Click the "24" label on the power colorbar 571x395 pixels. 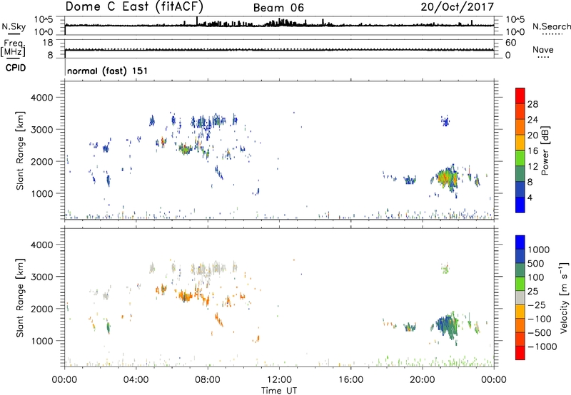click(532, 120)
